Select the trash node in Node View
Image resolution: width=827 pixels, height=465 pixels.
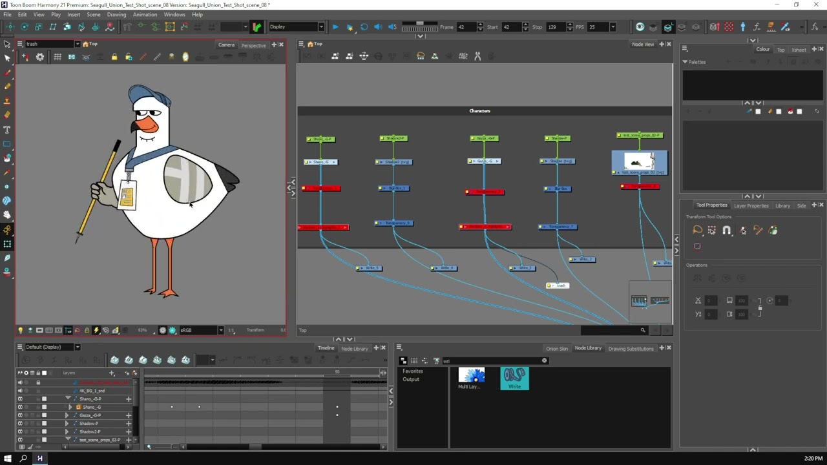point(558,285)
